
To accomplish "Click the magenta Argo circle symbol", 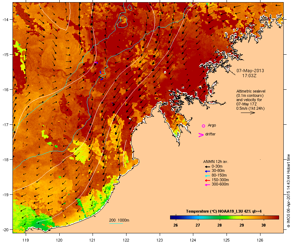I will (204, 126).
